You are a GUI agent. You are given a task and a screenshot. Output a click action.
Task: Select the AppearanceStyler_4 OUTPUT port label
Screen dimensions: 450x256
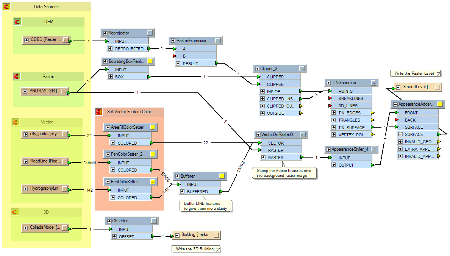(346, 165)
